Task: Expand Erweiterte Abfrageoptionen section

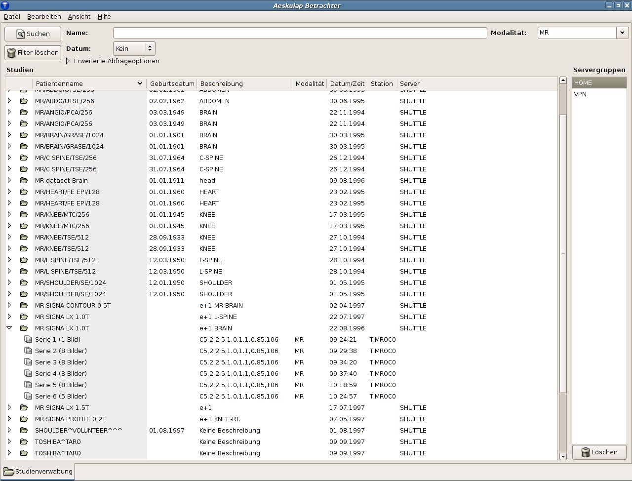Action: (68, 61)
